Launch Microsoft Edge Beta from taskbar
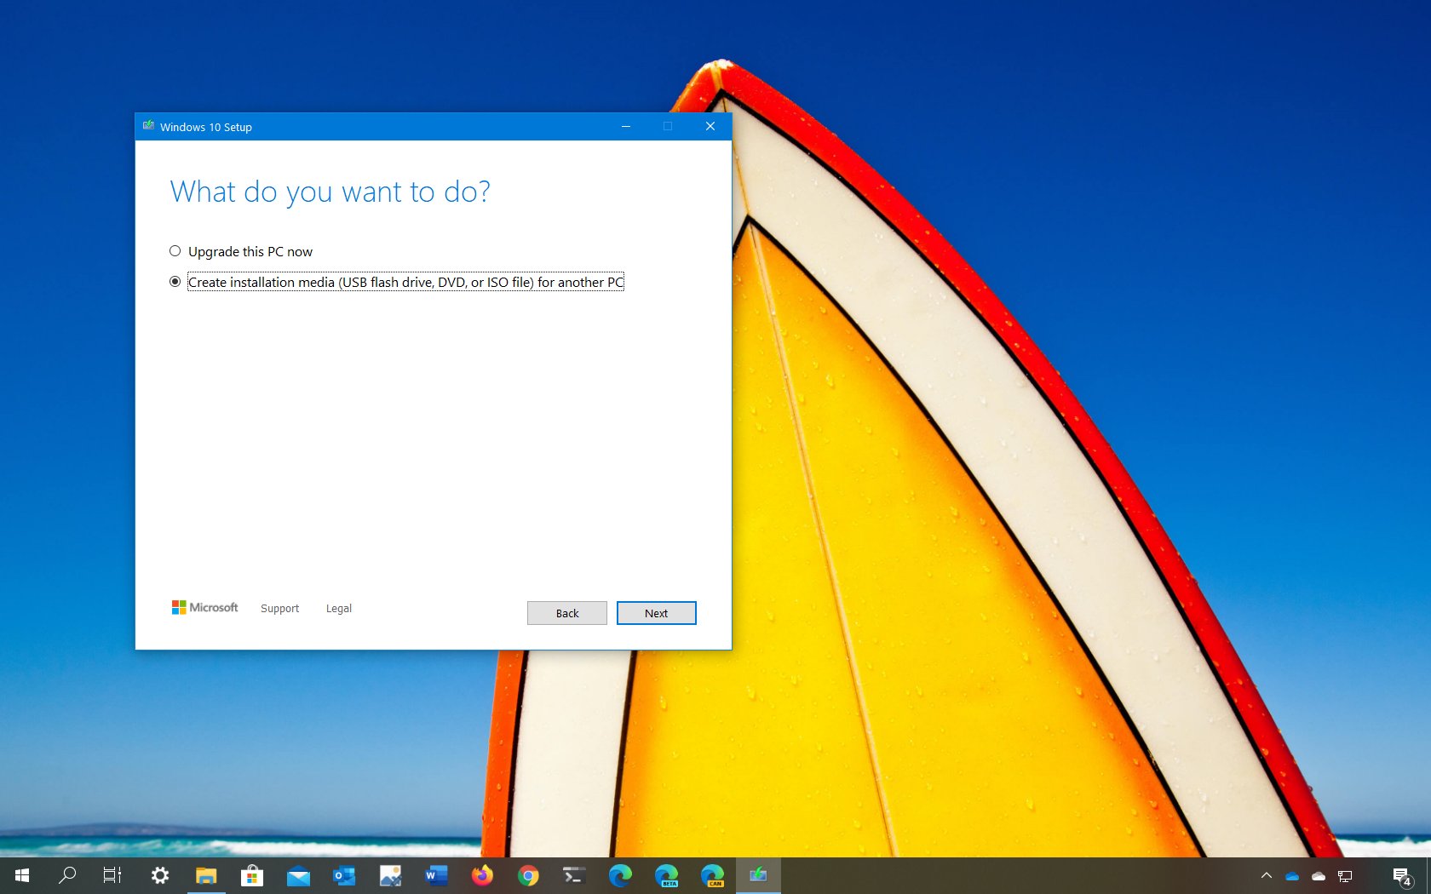The height and width of the screenshot is (894, 1431). pos(666,875)
